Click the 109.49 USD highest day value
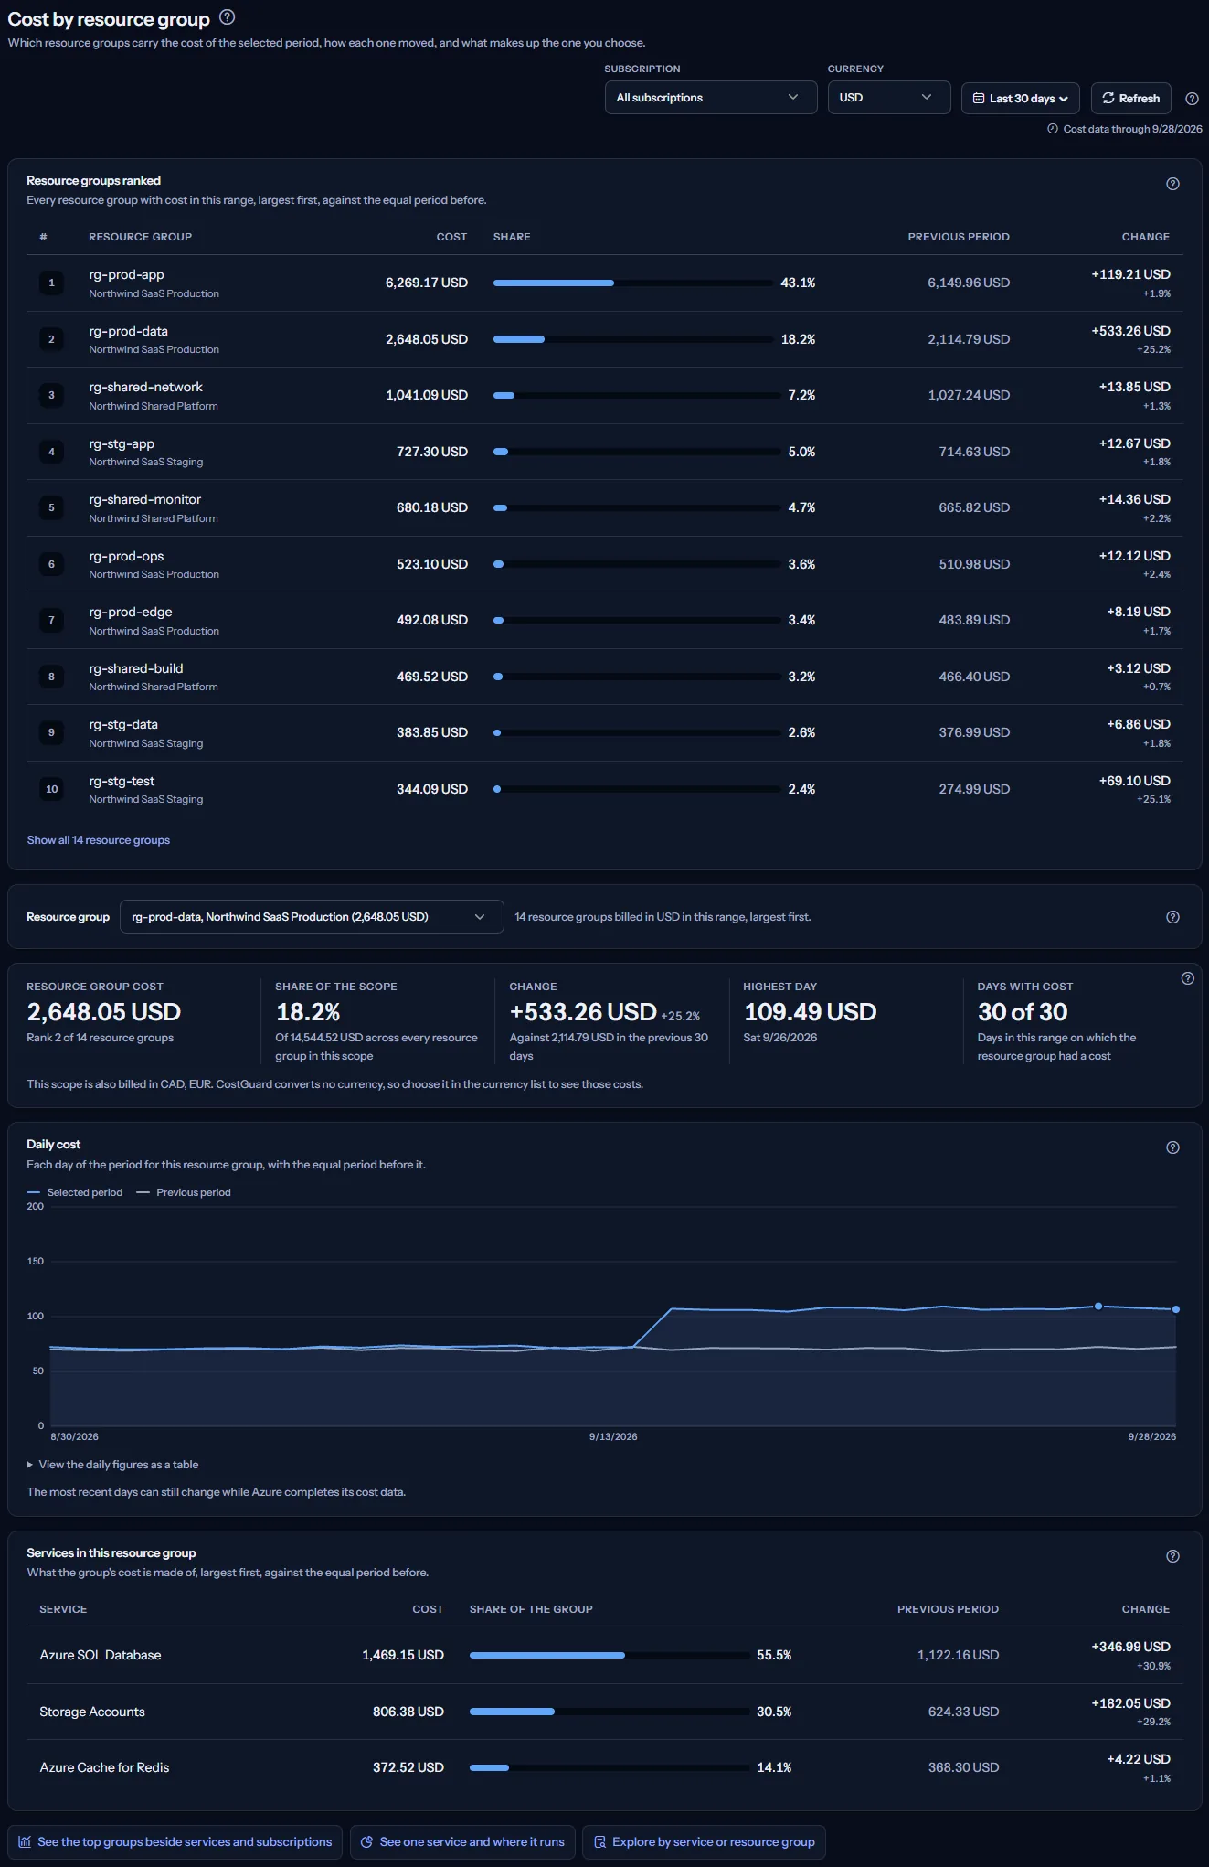1209x1867 pixels. 810,1012
